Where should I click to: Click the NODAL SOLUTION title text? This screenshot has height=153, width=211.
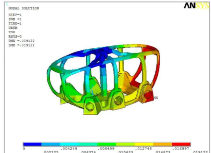coord(24,8)
